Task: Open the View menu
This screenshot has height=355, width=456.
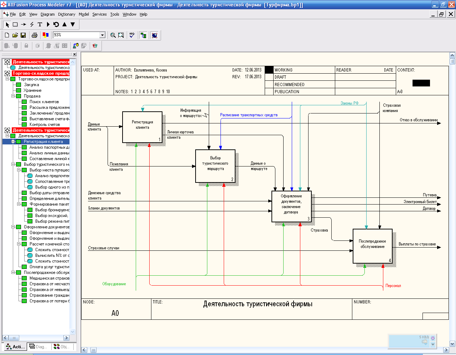Action: (33, 14)
